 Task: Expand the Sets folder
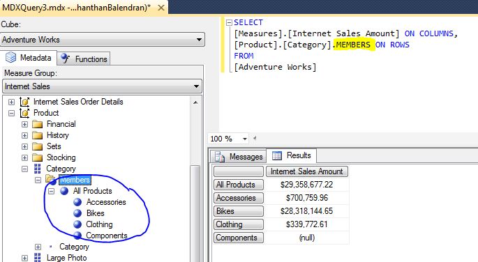click(24, 146)
